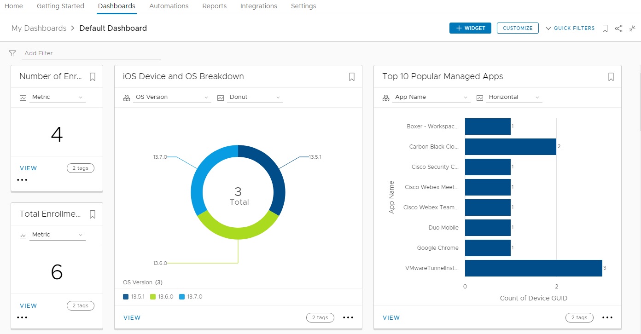Image resolution: width=641 pixels, height=334 pixels.
Task: Click the VMwareTunnelInst... bar in chart
Action: (x=534, y=268)
